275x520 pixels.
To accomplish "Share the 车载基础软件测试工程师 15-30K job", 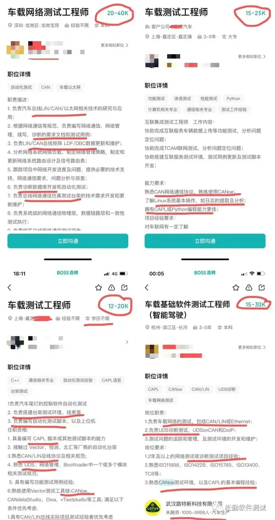I will [x=262, y=287].
